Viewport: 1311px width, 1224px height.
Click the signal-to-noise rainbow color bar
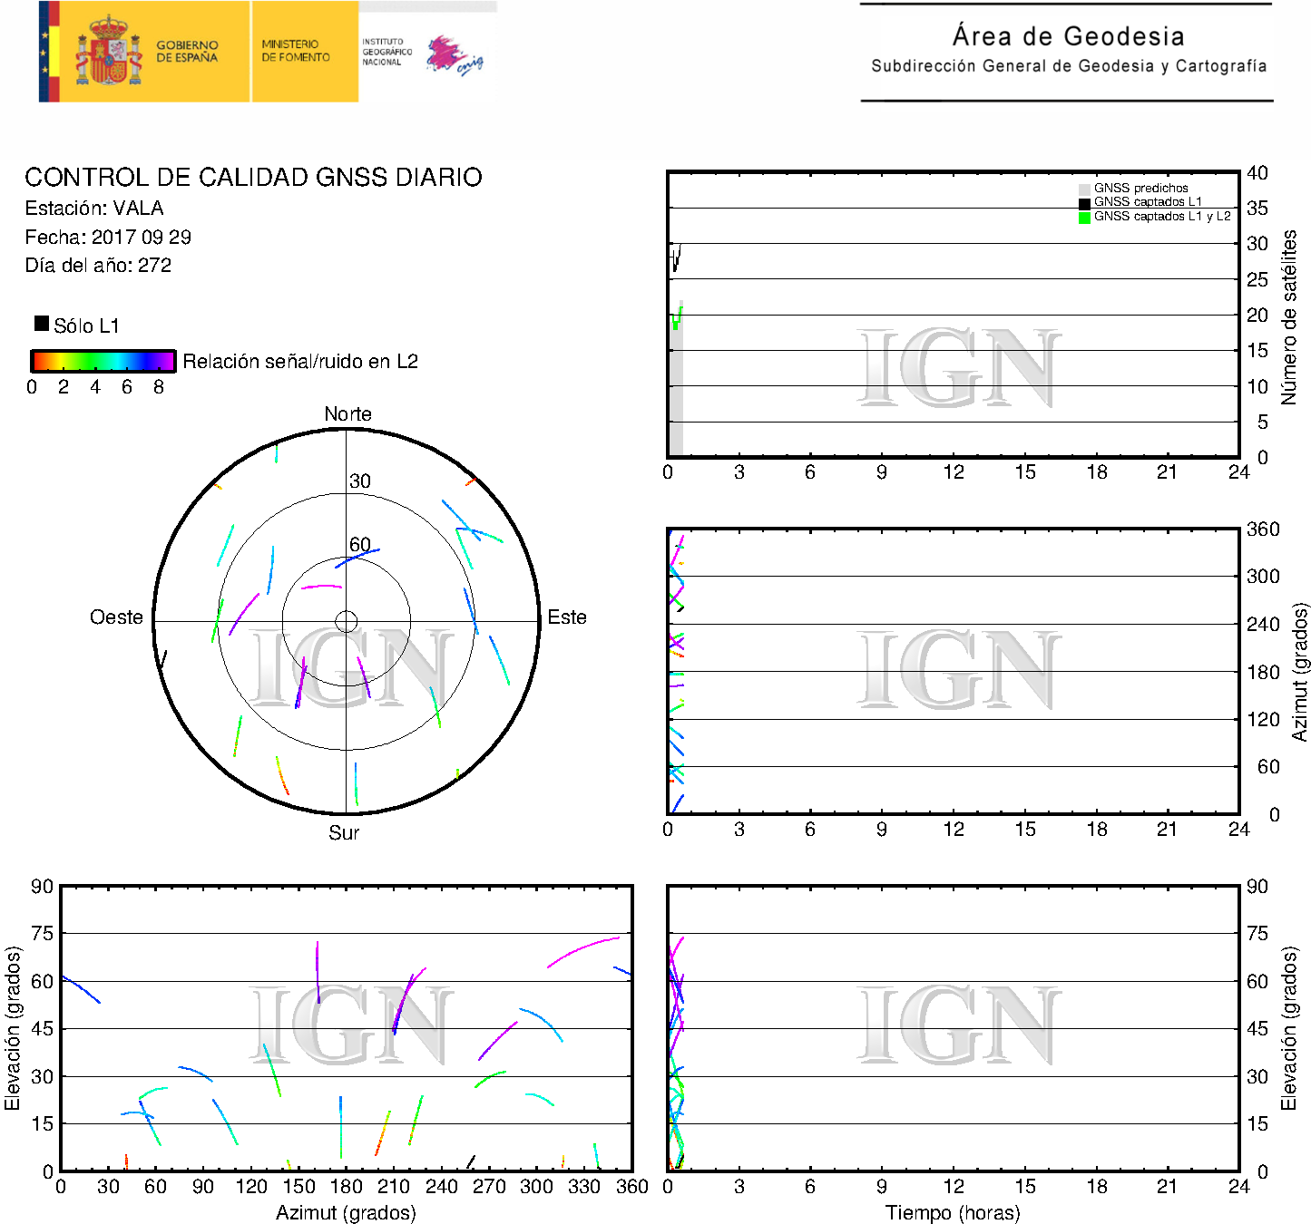[x=103, y=361]
